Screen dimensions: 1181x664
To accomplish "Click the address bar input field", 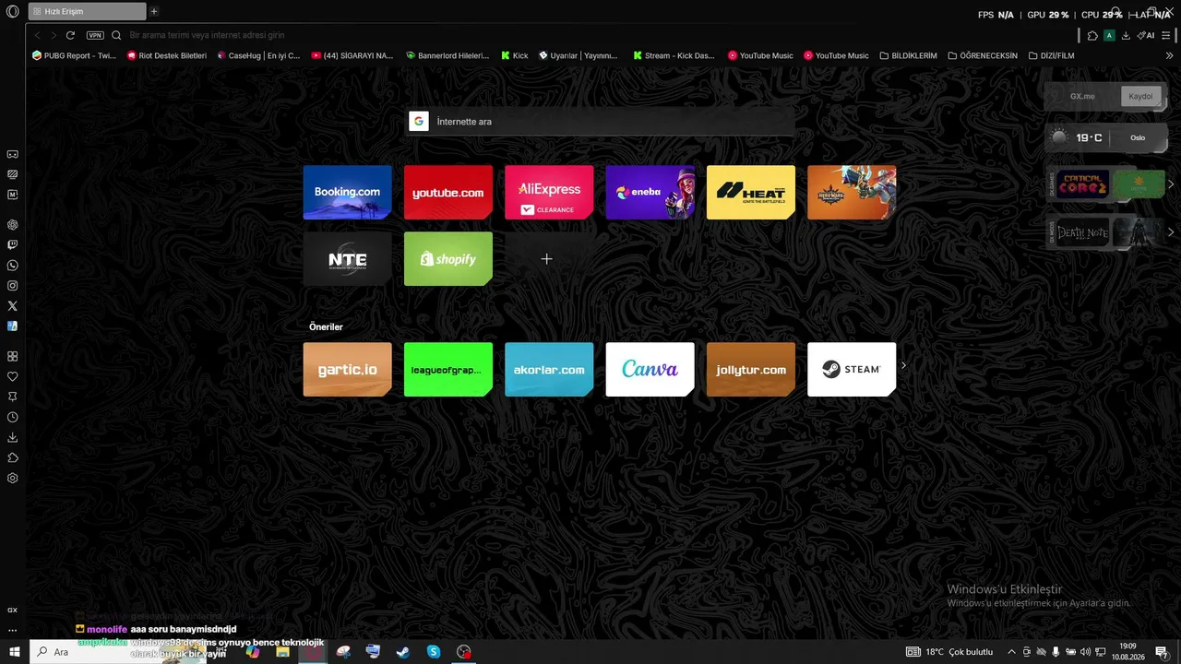I will [x=590, y=35].
